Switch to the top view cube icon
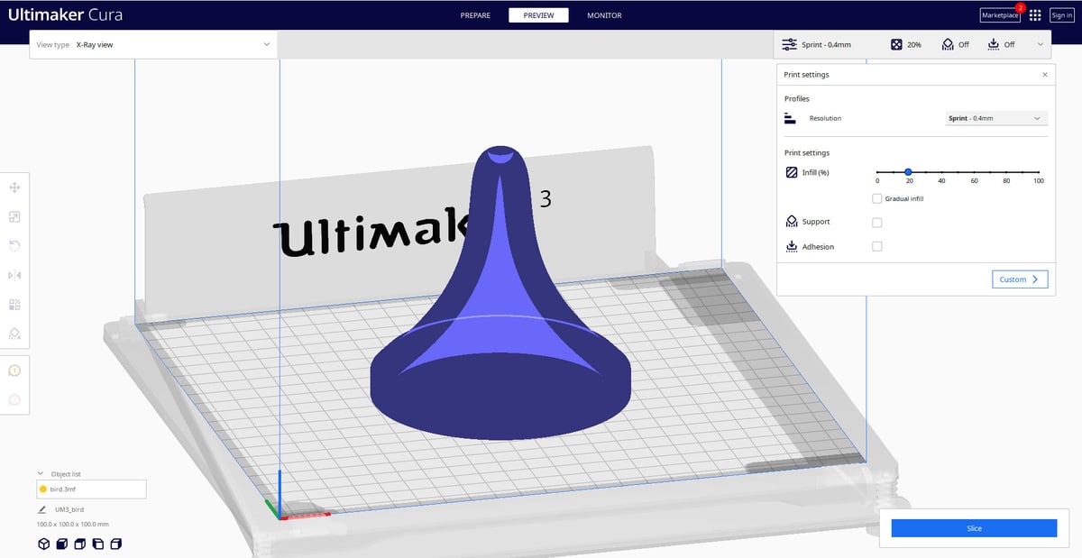 (79, 544)
